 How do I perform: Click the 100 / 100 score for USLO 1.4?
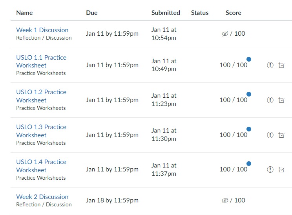pyautogui.click(x=233, y=169)
